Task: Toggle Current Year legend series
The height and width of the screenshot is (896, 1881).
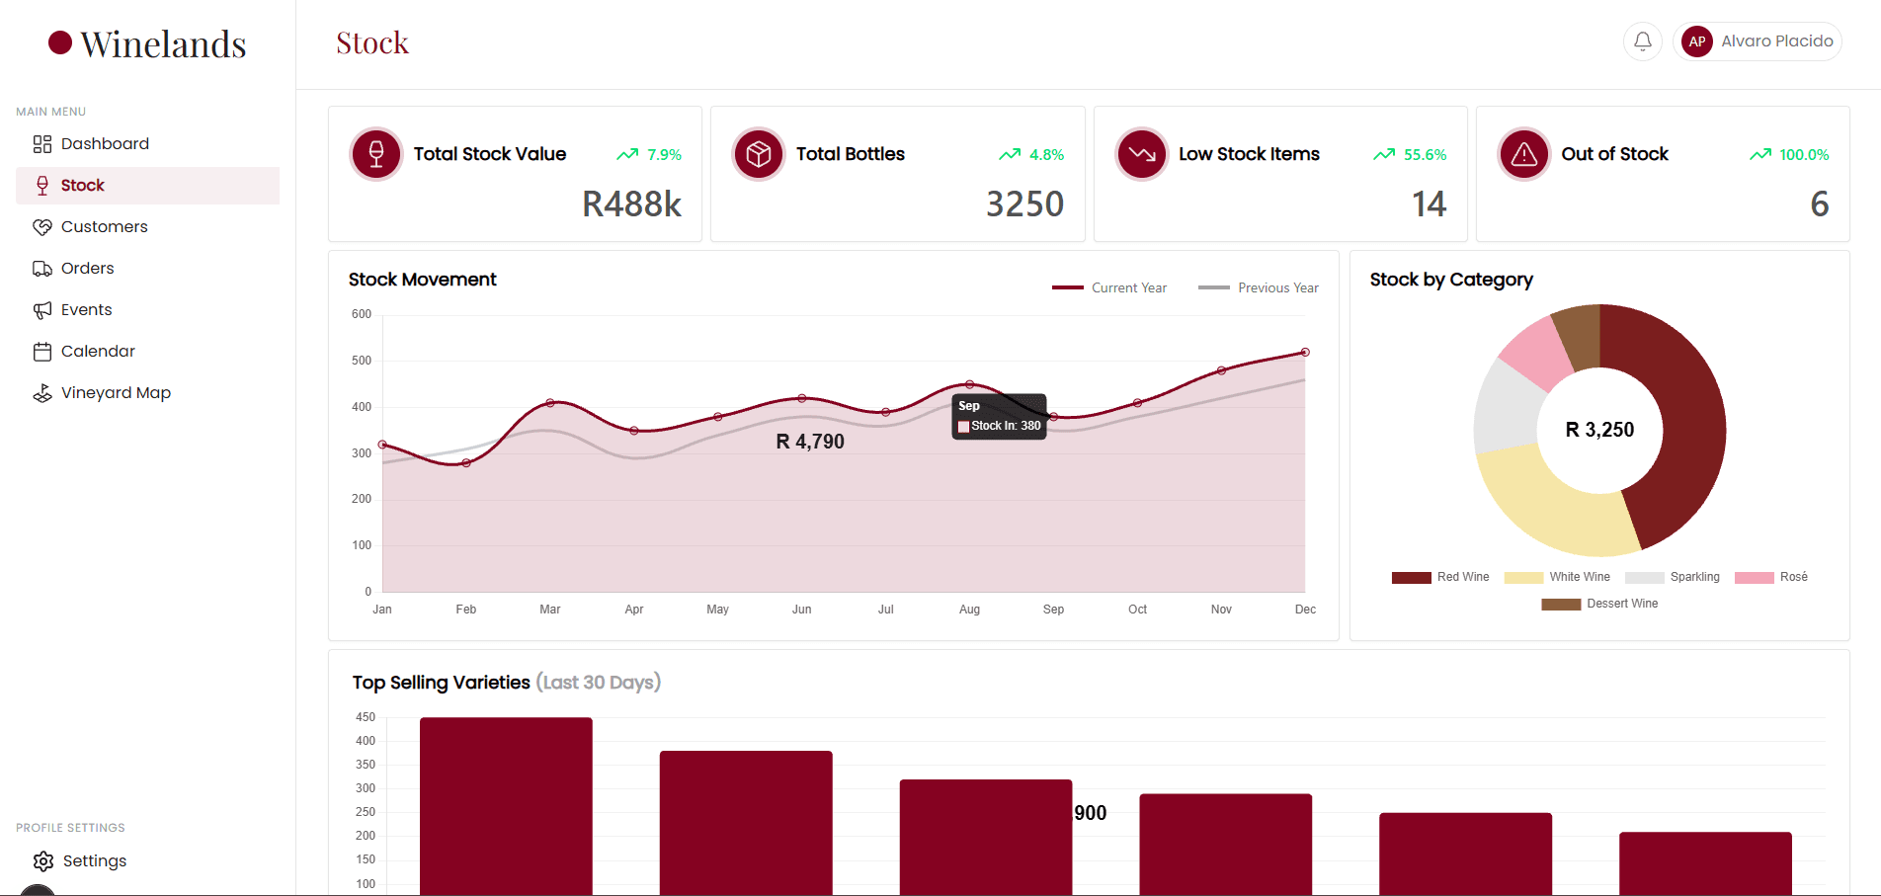Action: click(x=1109, y=287)
